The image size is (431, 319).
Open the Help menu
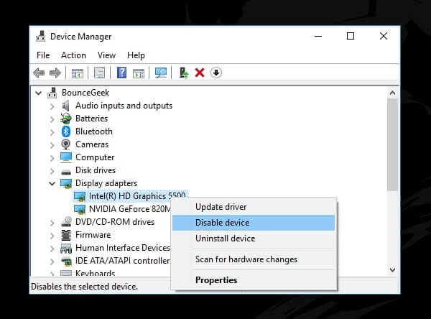point(136,55)
